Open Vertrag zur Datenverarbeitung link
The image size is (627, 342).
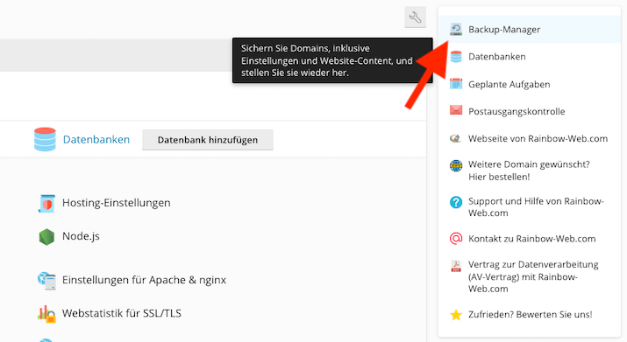click(x=533, y=276)
